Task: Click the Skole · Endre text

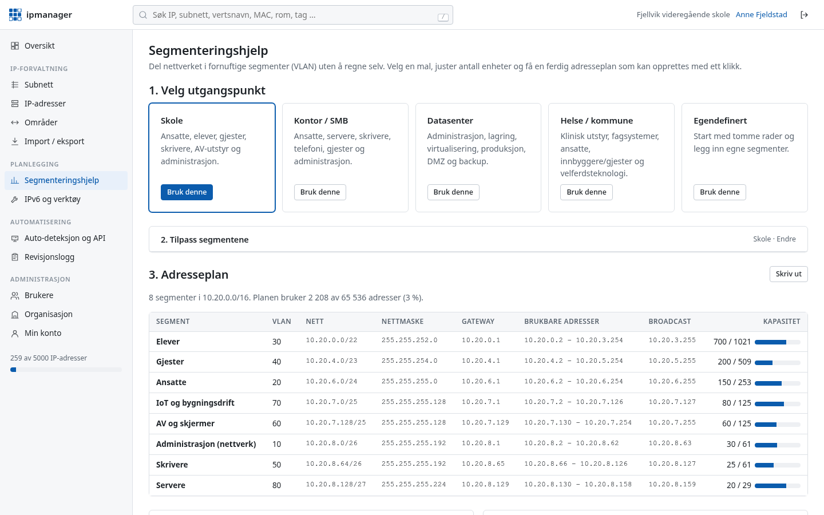Action: [774, 239]
